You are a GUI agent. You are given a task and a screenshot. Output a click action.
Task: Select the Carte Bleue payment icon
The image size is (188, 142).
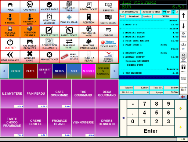tap(108, 17)
